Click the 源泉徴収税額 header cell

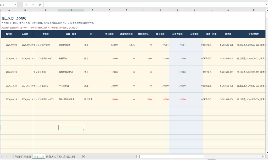coord(126,34)
